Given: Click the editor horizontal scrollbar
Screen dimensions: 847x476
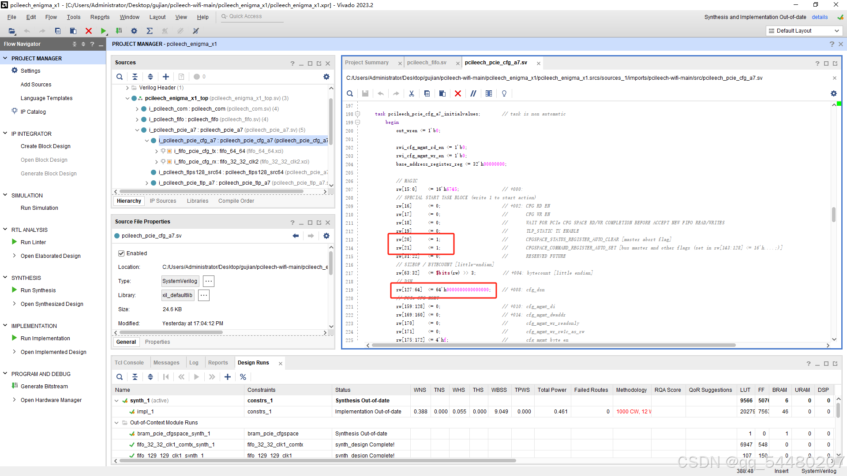Looking at the screenshot, I should pos(554,345).
